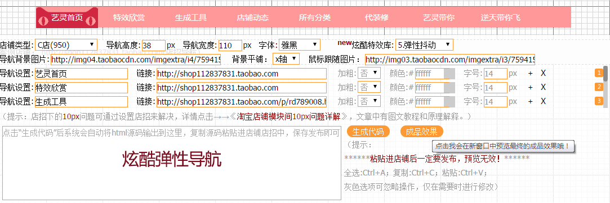The width and height of the screenshot is (610, 203).
Task: Edit the 字号 field in the 生成工具 row
Action: [496, 102]
